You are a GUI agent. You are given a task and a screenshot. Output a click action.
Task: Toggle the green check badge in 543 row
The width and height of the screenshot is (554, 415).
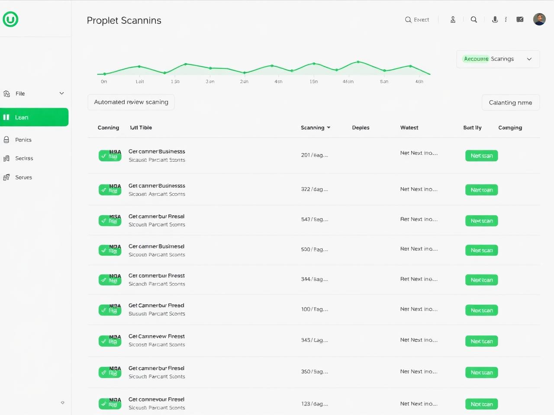tap(110, 220)
